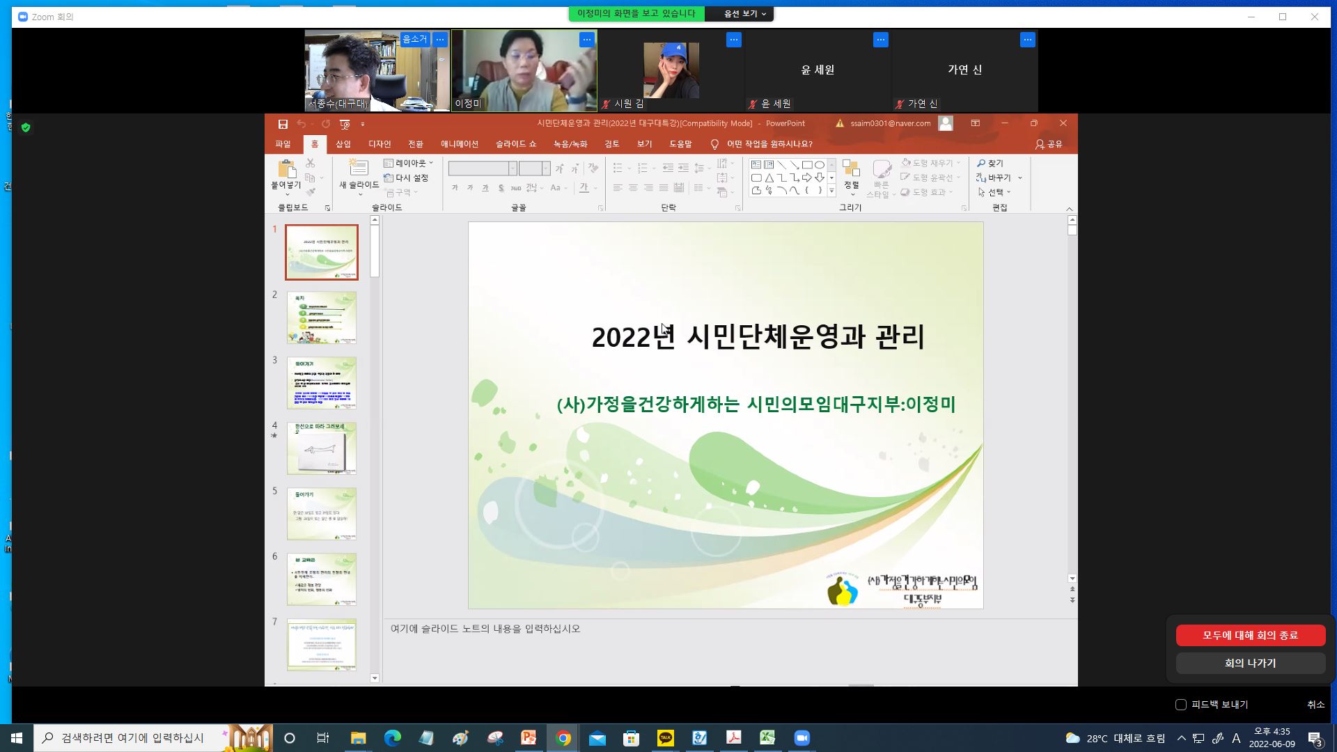This screenshot has height=752, width=1337.
Task: Collapse the ribbon with the up chevron
Action: 1070,209
